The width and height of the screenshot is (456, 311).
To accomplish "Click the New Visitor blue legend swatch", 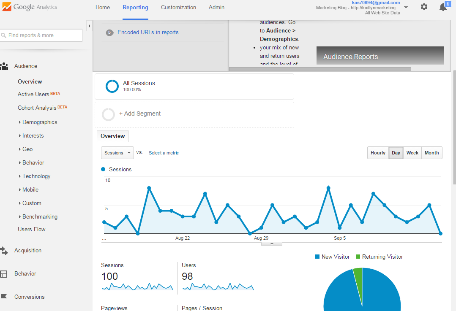I will point(317,257).
